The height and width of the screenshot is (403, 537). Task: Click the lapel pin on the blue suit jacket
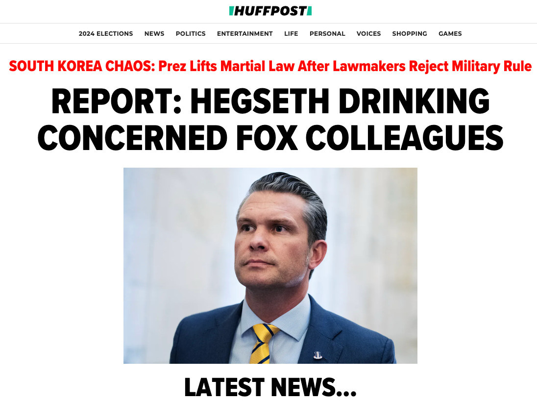(318, 355)
